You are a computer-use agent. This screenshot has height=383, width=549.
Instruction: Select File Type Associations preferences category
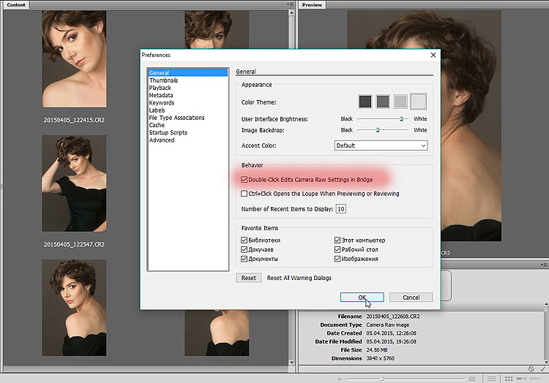pyautogui.click(x=176, y=118)
